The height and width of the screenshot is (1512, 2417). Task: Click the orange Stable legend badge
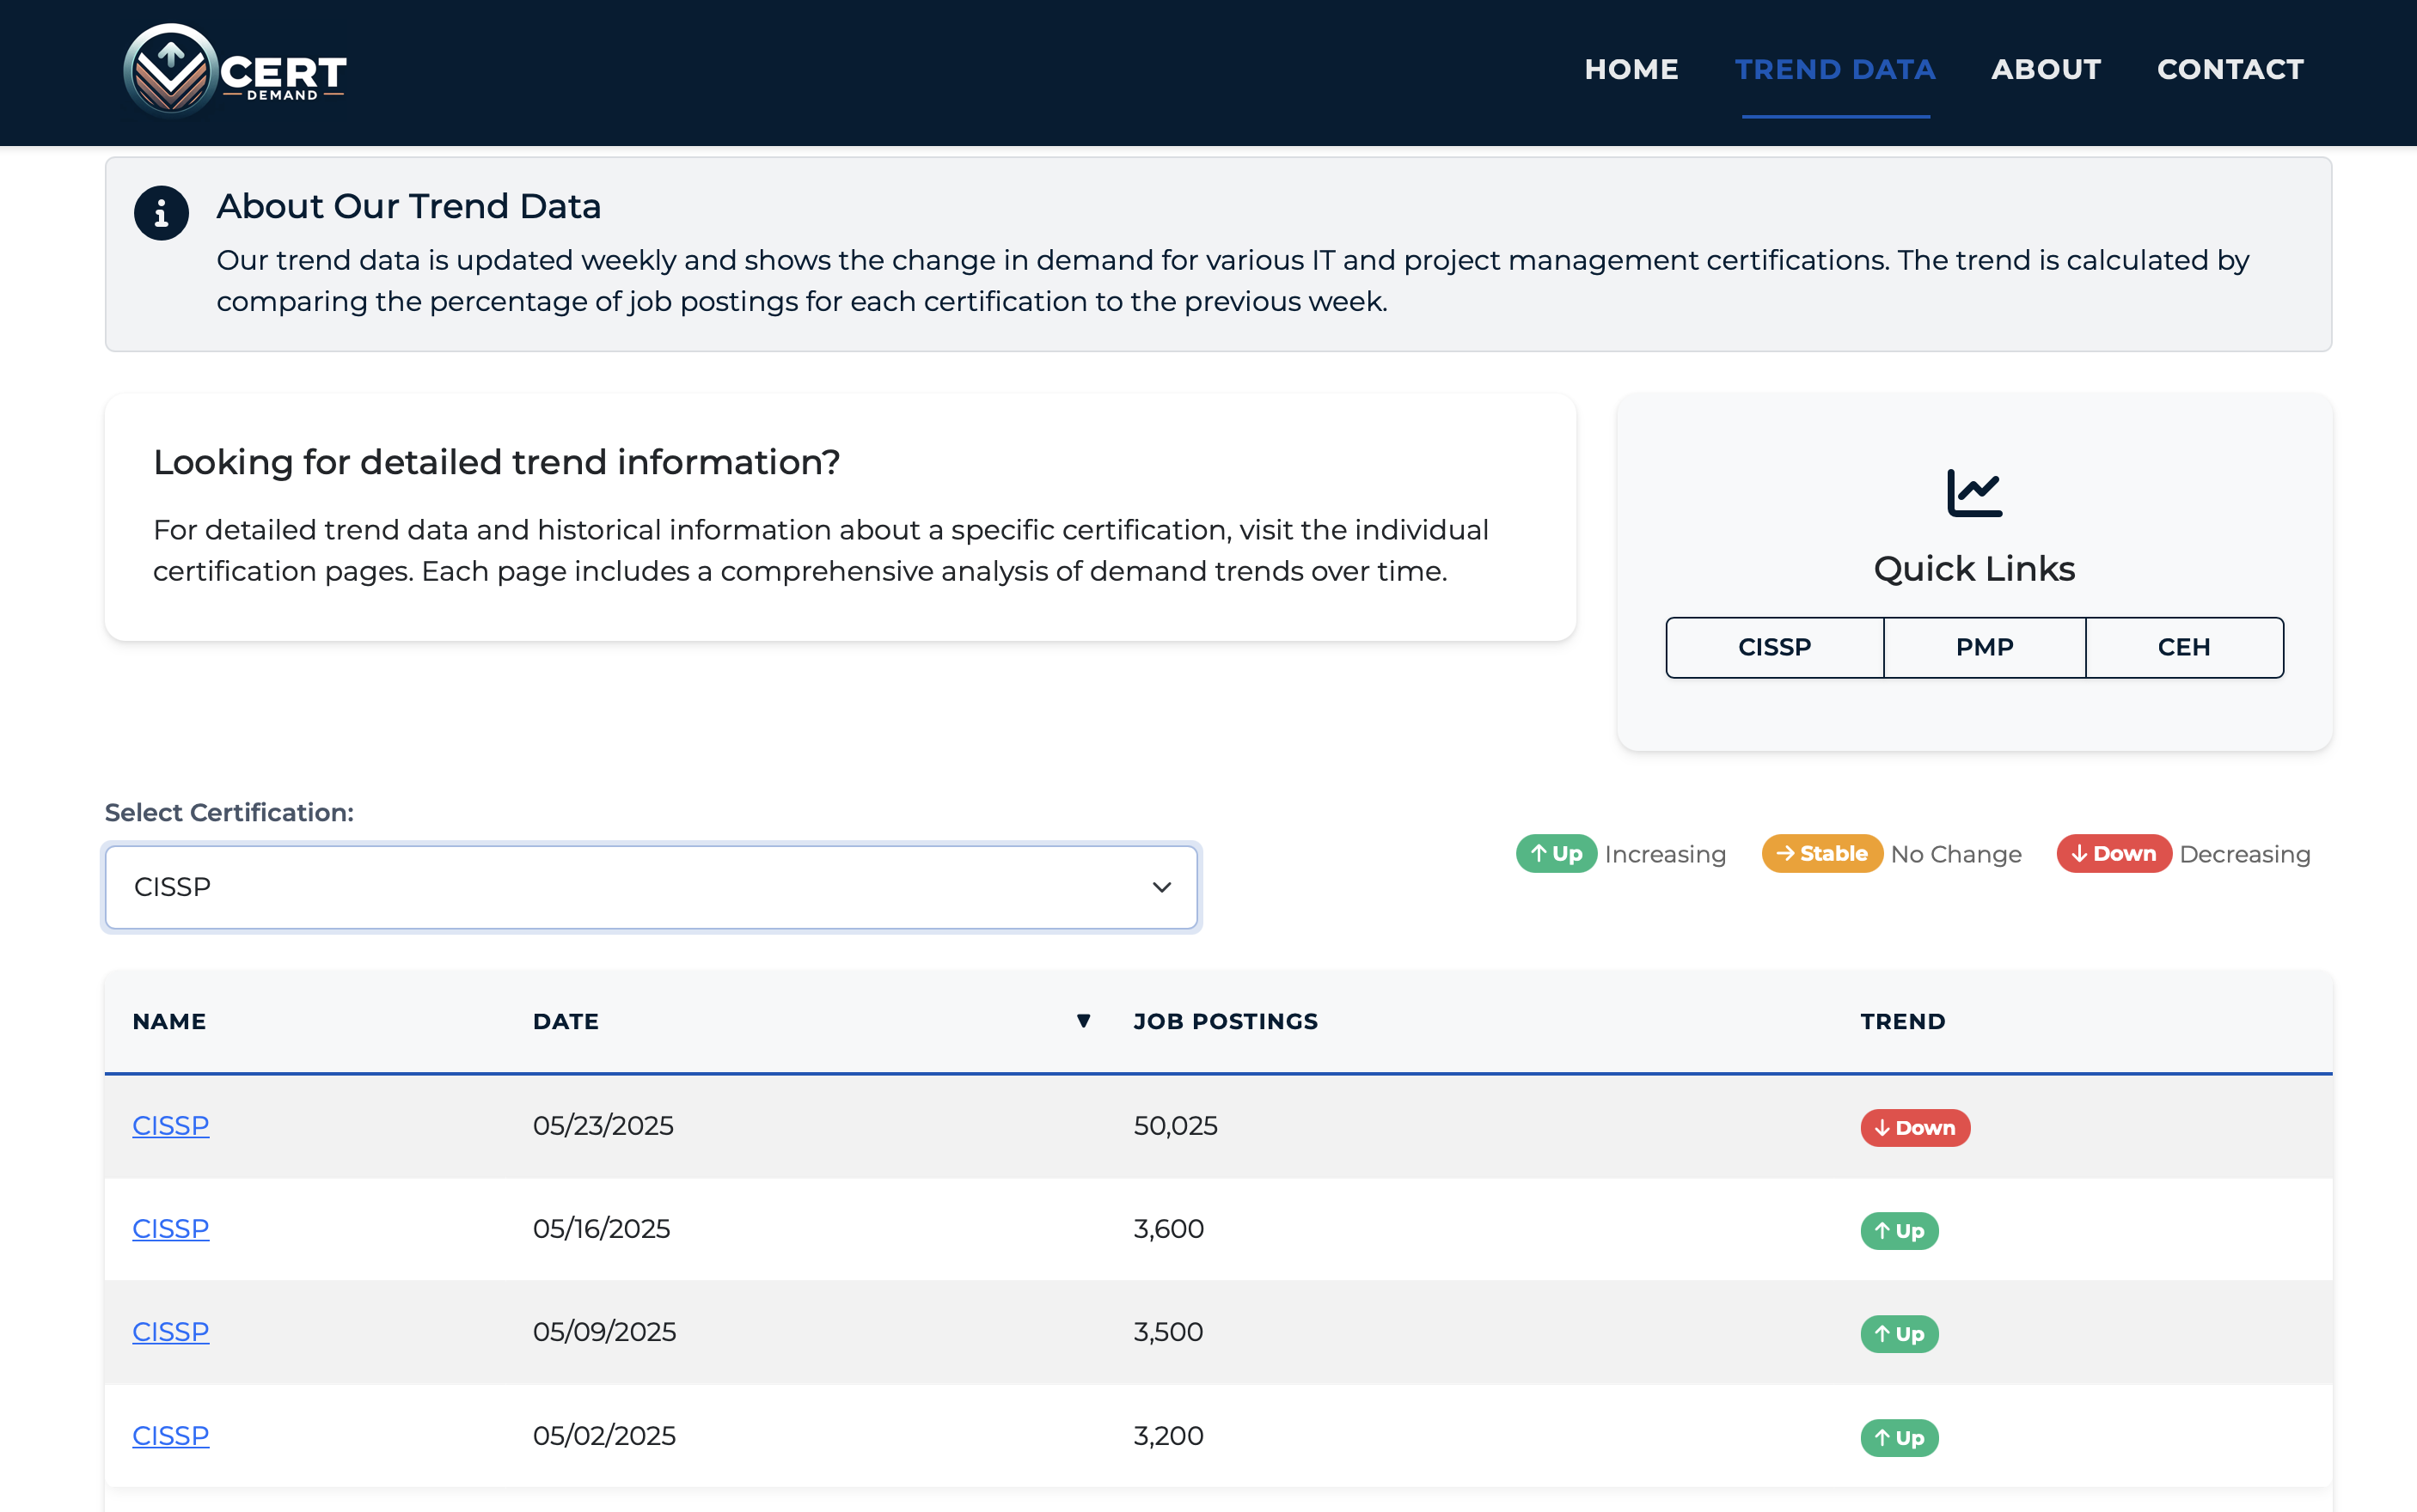click(1821, 854)
